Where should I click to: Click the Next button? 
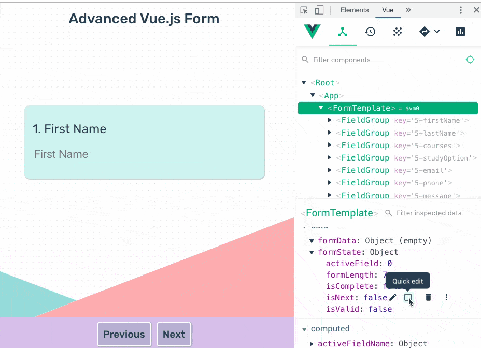pos(174,334)
